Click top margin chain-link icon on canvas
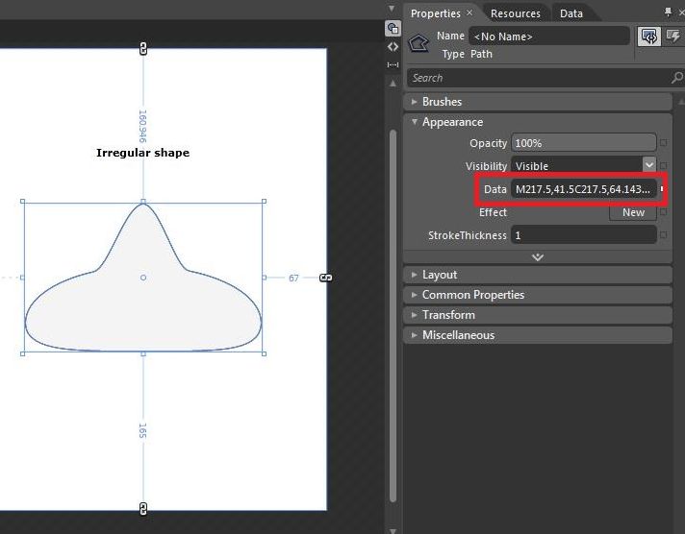 pos(142,48)
